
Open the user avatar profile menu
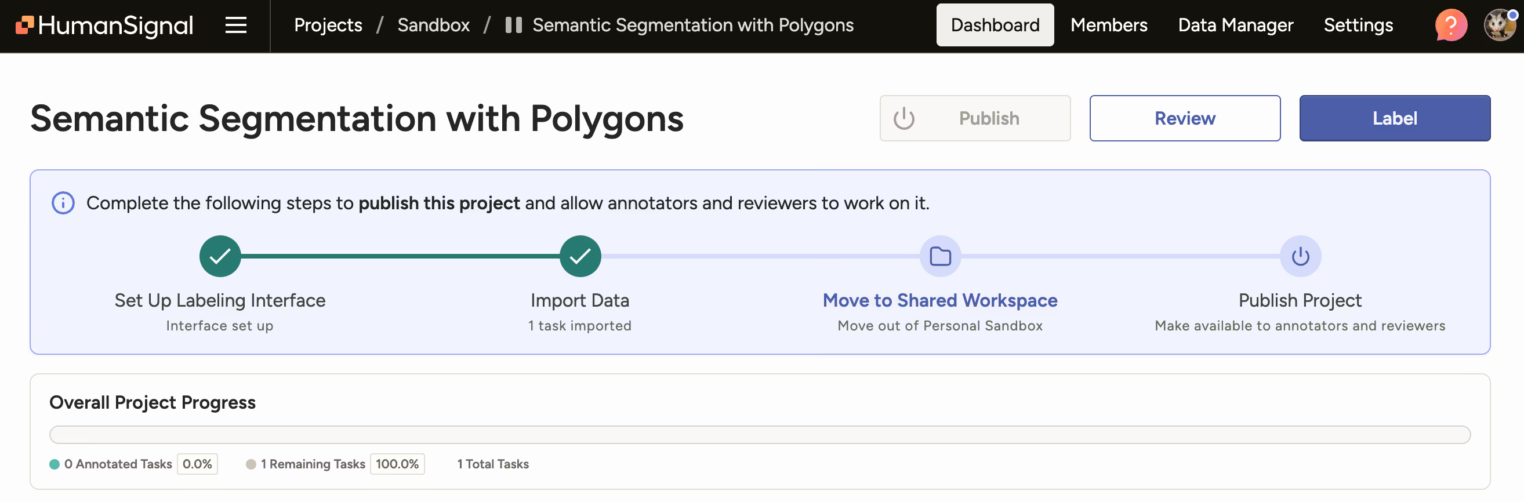[x=1500, y=26]
